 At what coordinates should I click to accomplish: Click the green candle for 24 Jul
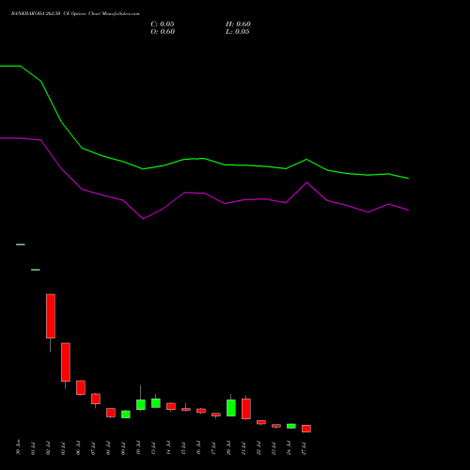click(x=291, y=426)
